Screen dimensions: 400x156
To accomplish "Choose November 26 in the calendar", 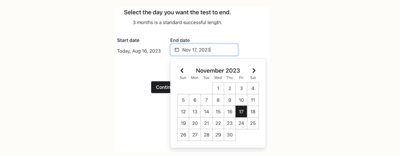I will coord(183,135).
